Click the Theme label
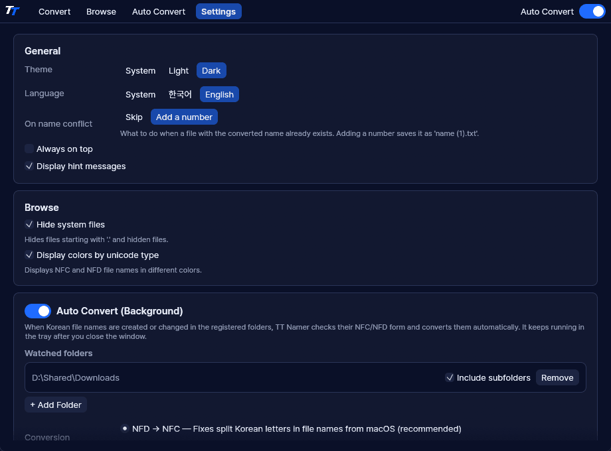The width and height of the screenshot is (611, 451). tap(39, 69)
